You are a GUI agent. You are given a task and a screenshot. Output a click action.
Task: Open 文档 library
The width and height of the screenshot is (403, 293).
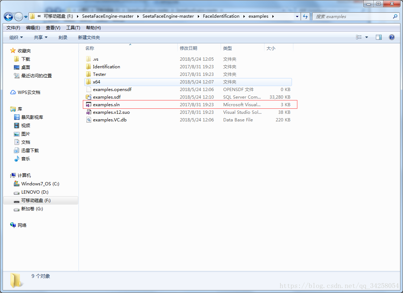pyautogui.click(x=26, y=142)
